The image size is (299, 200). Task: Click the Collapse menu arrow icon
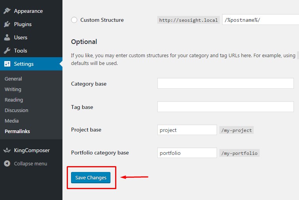coord(7,163)
